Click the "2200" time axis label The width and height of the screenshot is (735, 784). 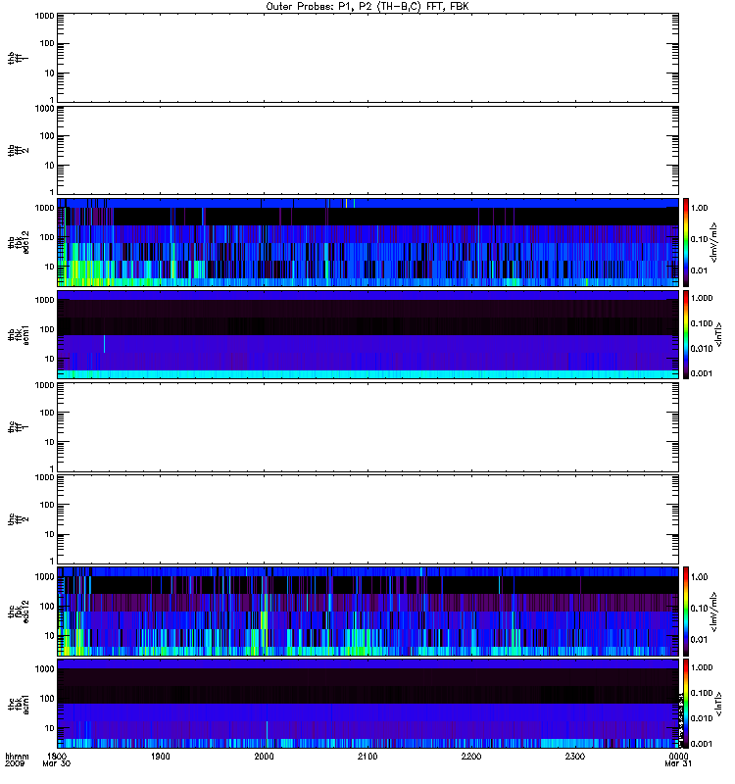pos(471,756)
